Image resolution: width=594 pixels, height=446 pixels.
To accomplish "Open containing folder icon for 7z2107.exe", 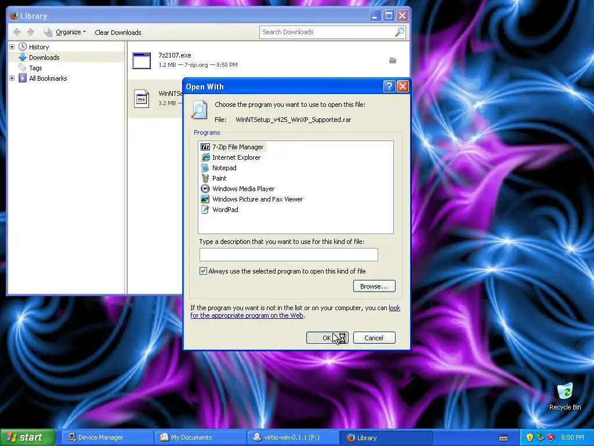I will (393, 60).
